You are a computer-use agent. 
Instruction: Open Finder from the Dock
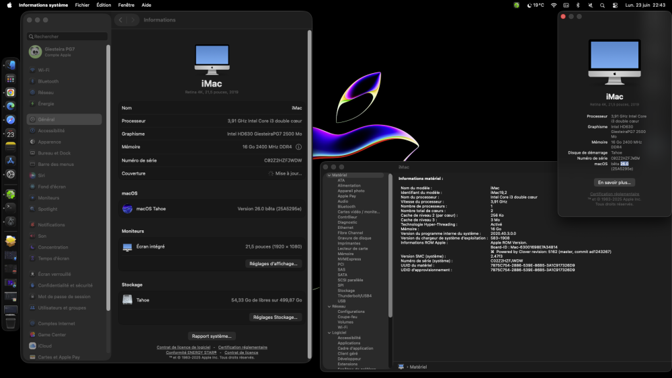11,65
